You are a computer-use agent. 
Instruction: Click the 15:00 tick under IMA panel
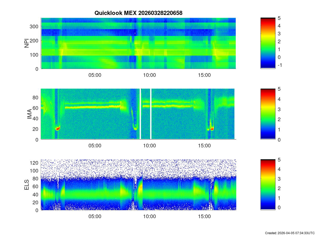point(204,146)
